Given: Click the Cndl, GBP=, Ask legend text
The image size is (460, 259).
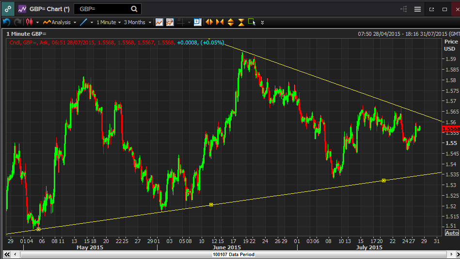Looking at the screenshot, I should [29, 43].
